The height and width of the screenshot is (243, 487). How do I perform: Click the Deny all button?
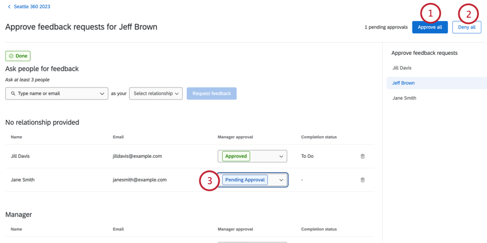tap(466, 27)
